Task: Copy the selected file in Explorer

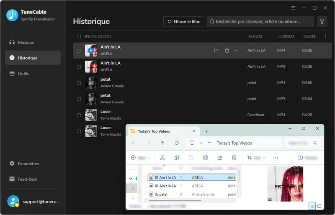Action: 177,158
